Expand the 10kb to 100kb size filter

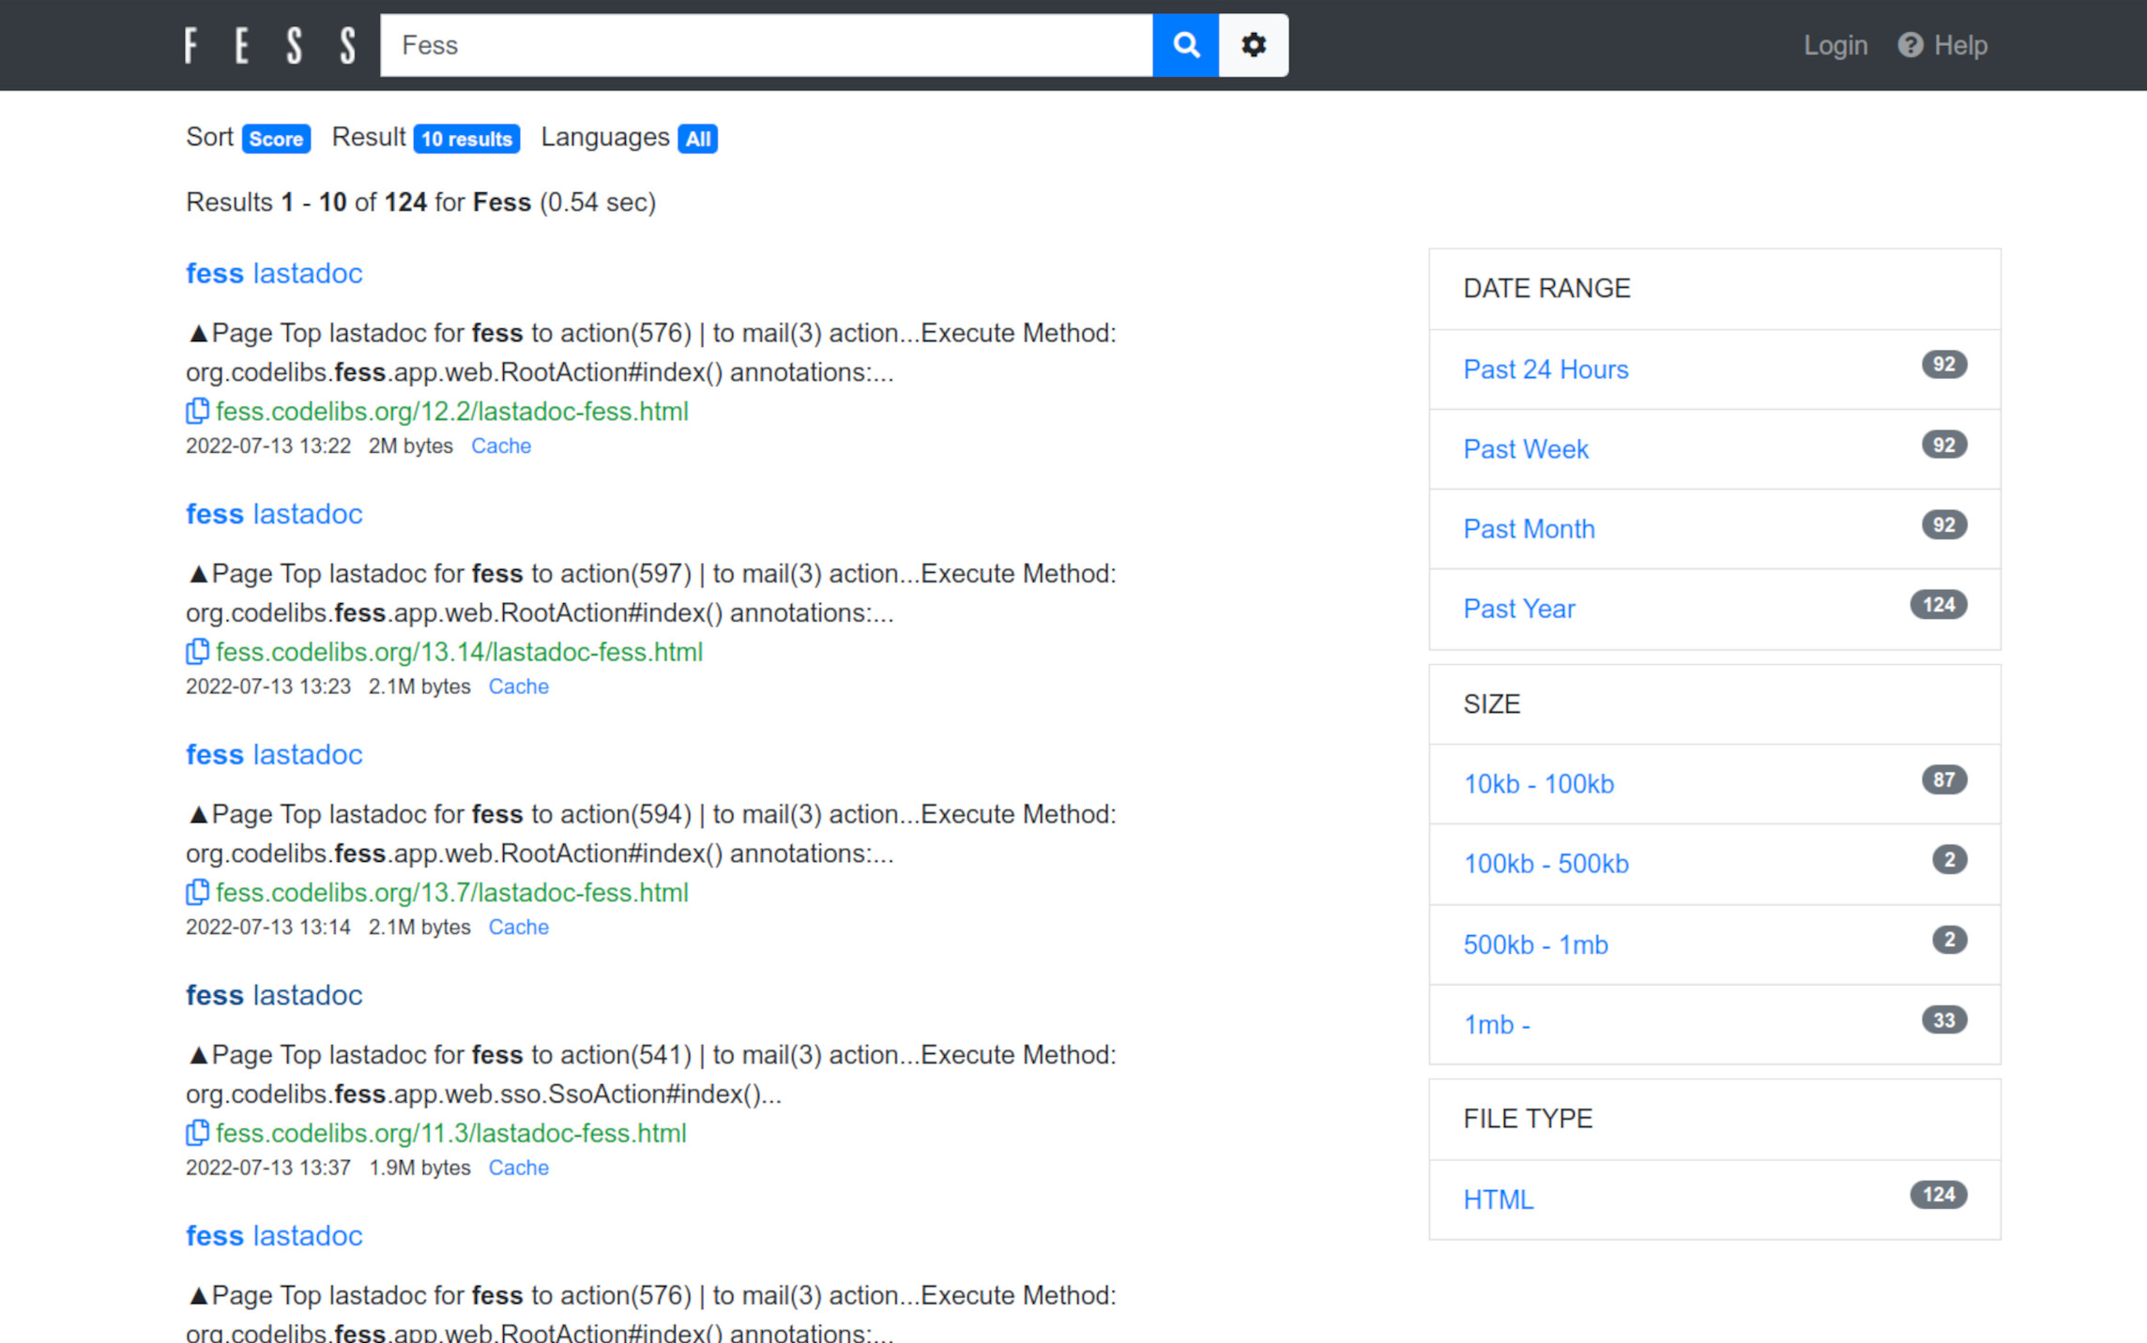click(x=1537, y=783)
